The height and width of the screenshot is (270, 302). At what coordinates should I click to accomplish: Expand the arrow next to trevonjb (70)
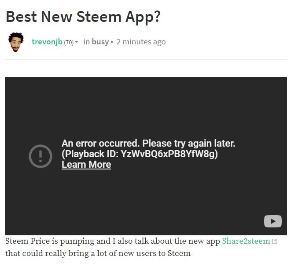coord(77,42)
